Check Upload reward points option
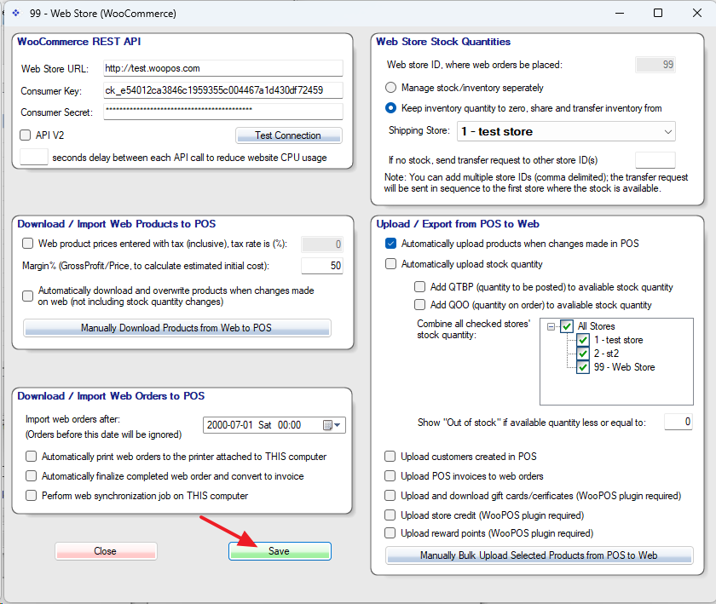Screen dimensions: 716x604 pos(390,532)
